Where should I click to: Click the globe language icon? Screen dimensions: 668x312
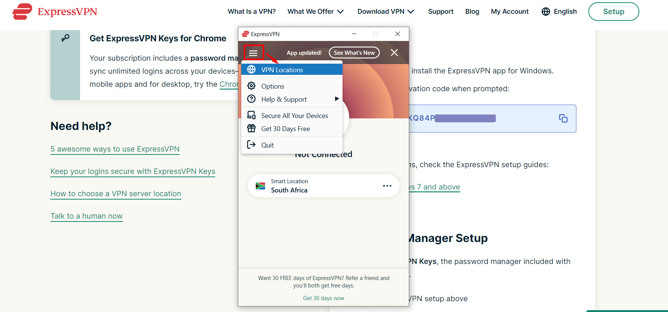click(x=545, y=12)
